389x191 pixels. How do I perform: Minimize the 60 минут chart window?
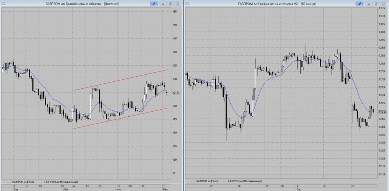[x=369, y=4]
